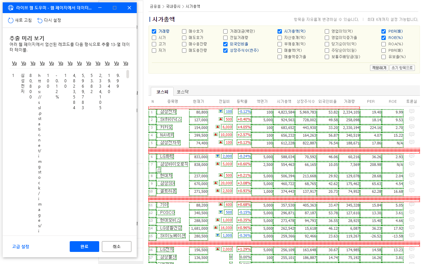
Task: Click the 초기 항목으로 button
Action: click(x=402, y=68)
